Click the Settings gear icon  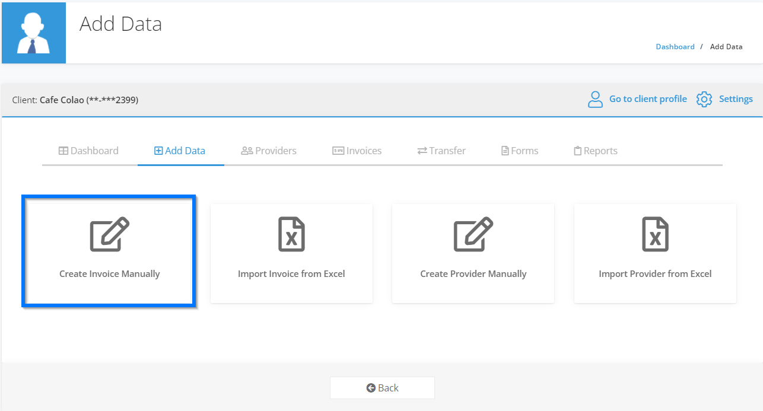tap(704, 99)
